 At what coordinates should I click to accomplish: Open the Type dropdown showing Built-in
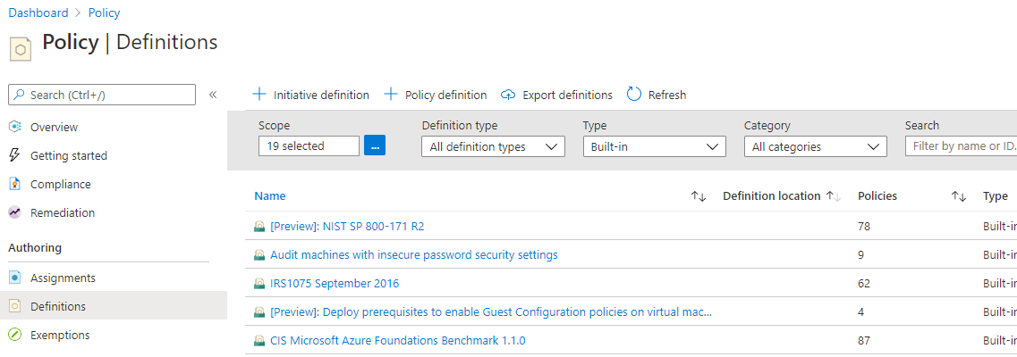(x=654, y=146)
